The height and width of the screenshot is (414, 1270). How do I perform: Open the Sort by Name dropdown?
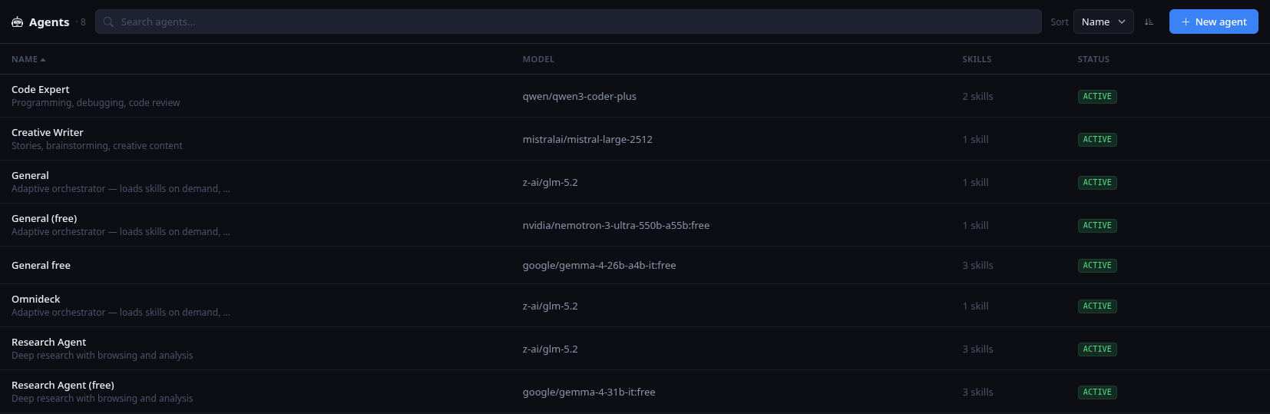click(x=1103, y=22)
